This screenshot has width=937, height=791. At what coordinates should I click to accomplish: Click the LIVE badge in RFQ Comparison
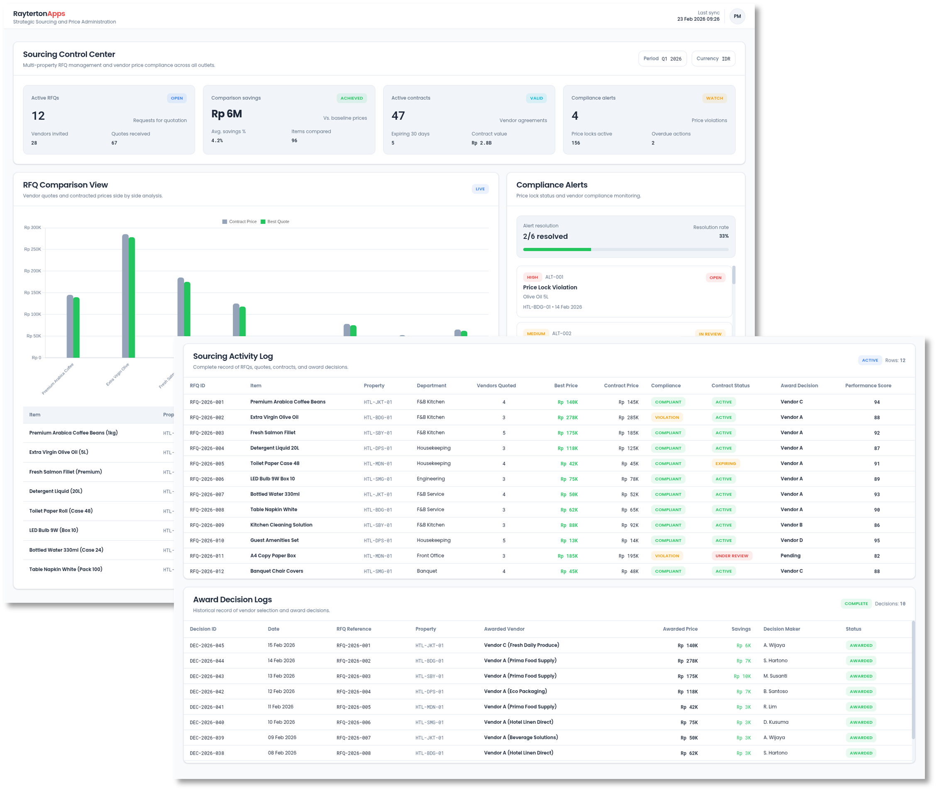click(x=480, y=189)
